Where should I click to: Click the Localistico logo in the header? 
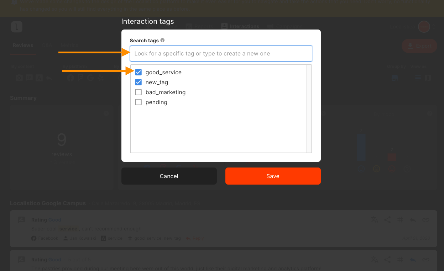coord(17,27)
